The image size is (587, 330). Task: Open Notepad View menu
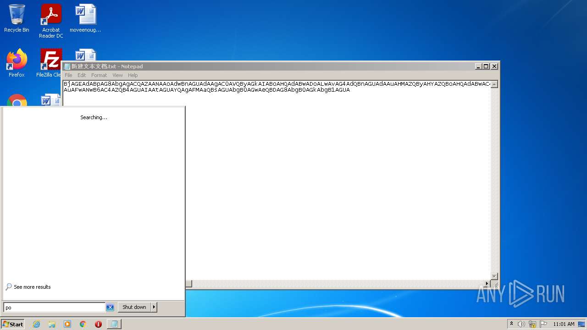tap(117, 75)
